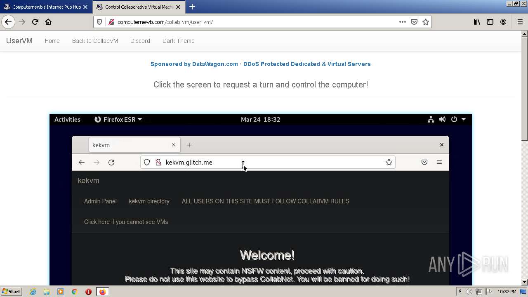Screen dimensions: 528x297
Task: Open Firefox account icon
Action: tap(503, 22)
